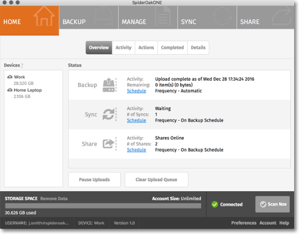Open the SHARE tab
The image size is (299, 234).
click(265, 17)
